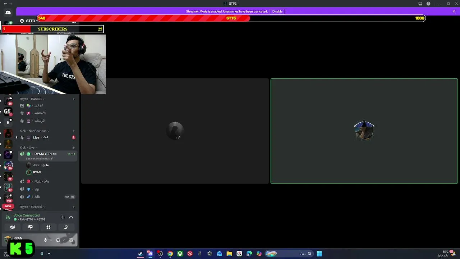Toggle noise suppression waveform icon
460x259 pixels.
[x=63, y=217]
